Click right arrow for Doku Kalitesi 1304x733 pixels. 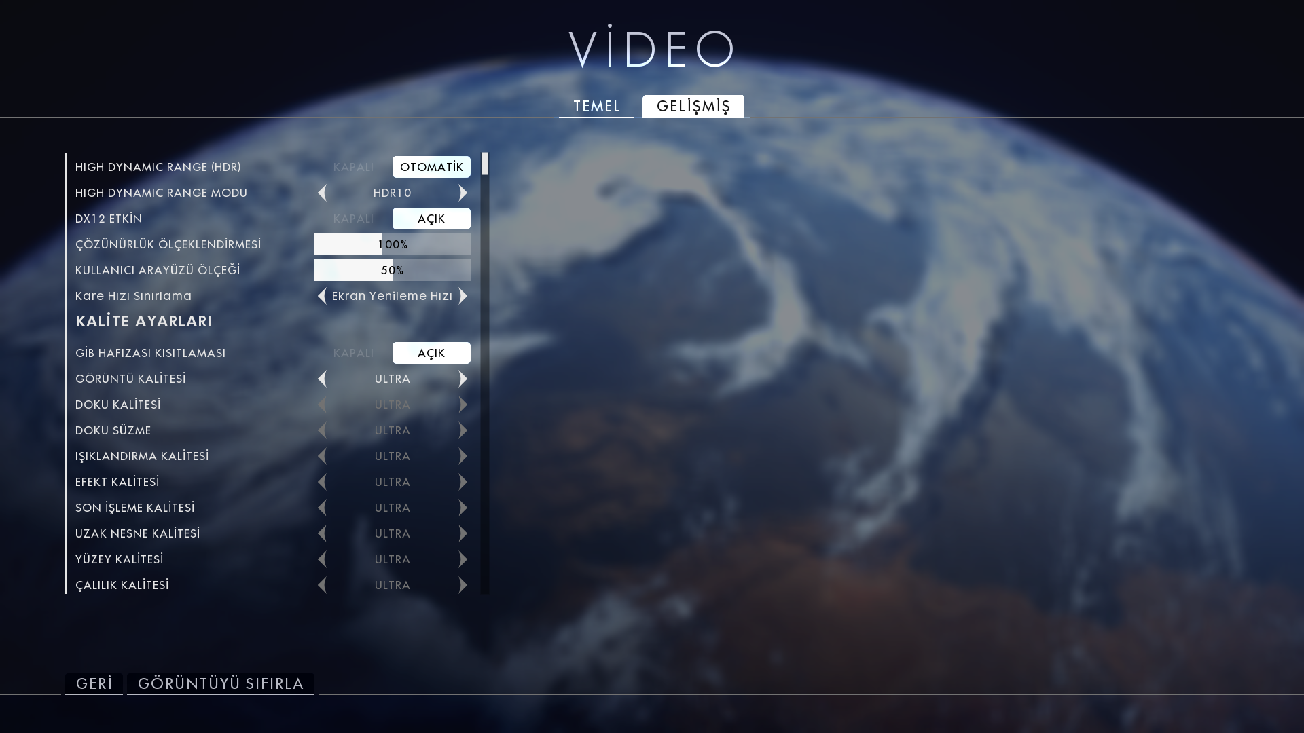[463, 405]
